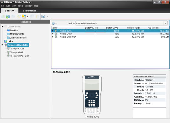Click the grayed-out copy icon in toolbar
This screenshot has width=170, height=123.
[32, 17]
